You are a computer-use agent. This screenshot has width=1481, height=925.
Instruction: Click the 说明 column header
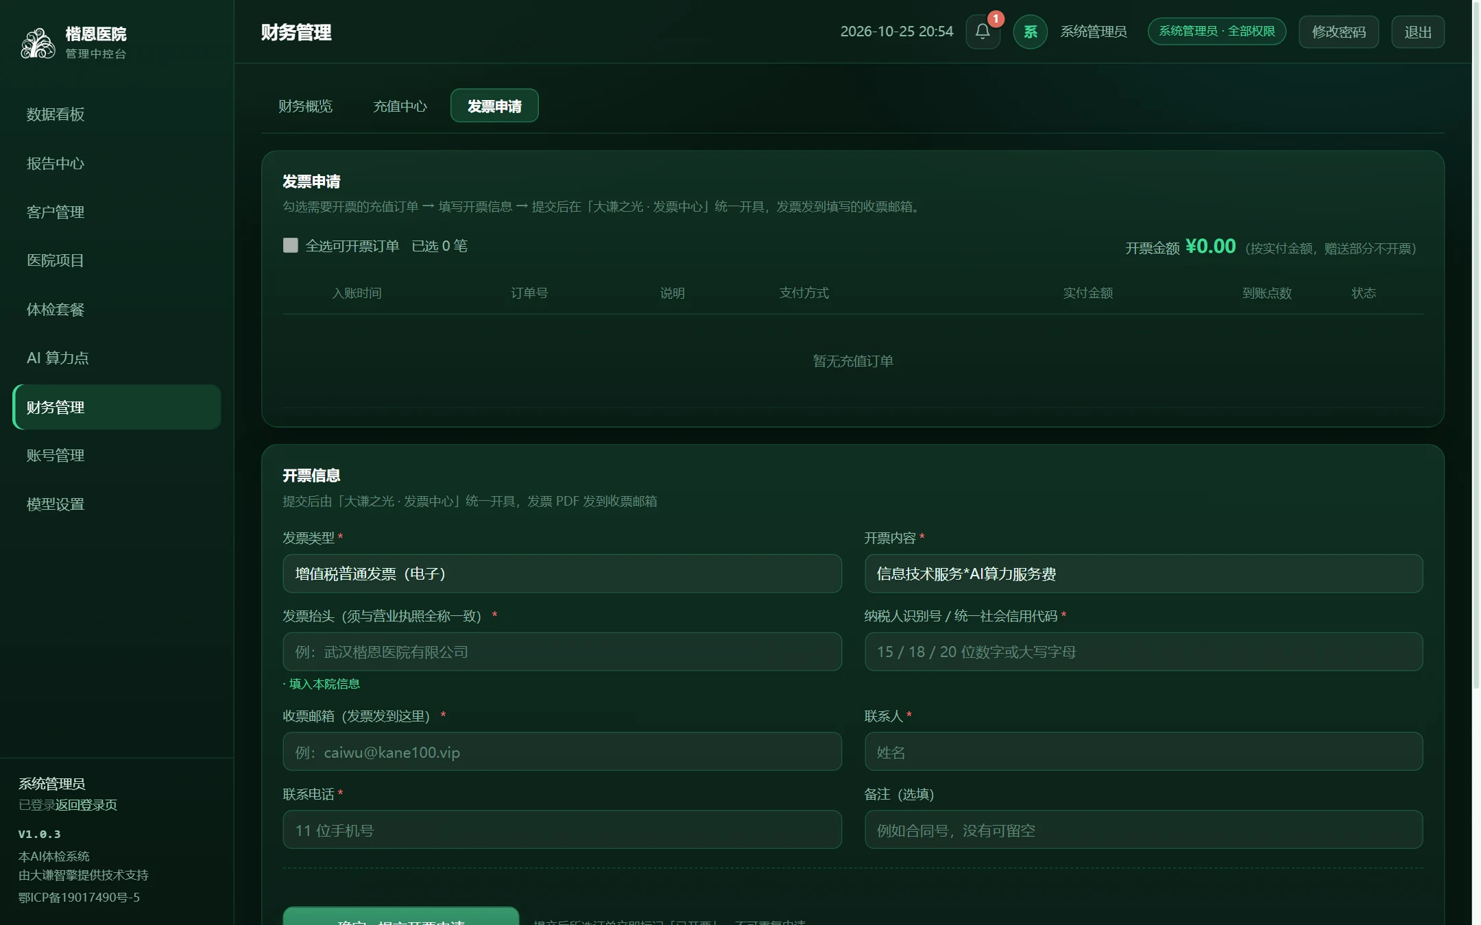(x=673, y=293)
